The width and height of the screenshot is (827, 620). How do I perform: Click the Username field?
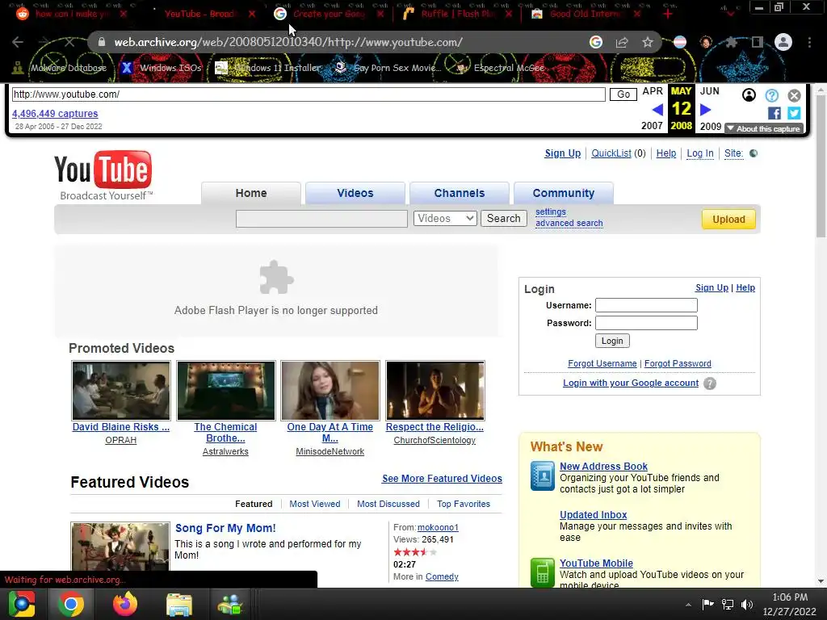click(646, 305)
